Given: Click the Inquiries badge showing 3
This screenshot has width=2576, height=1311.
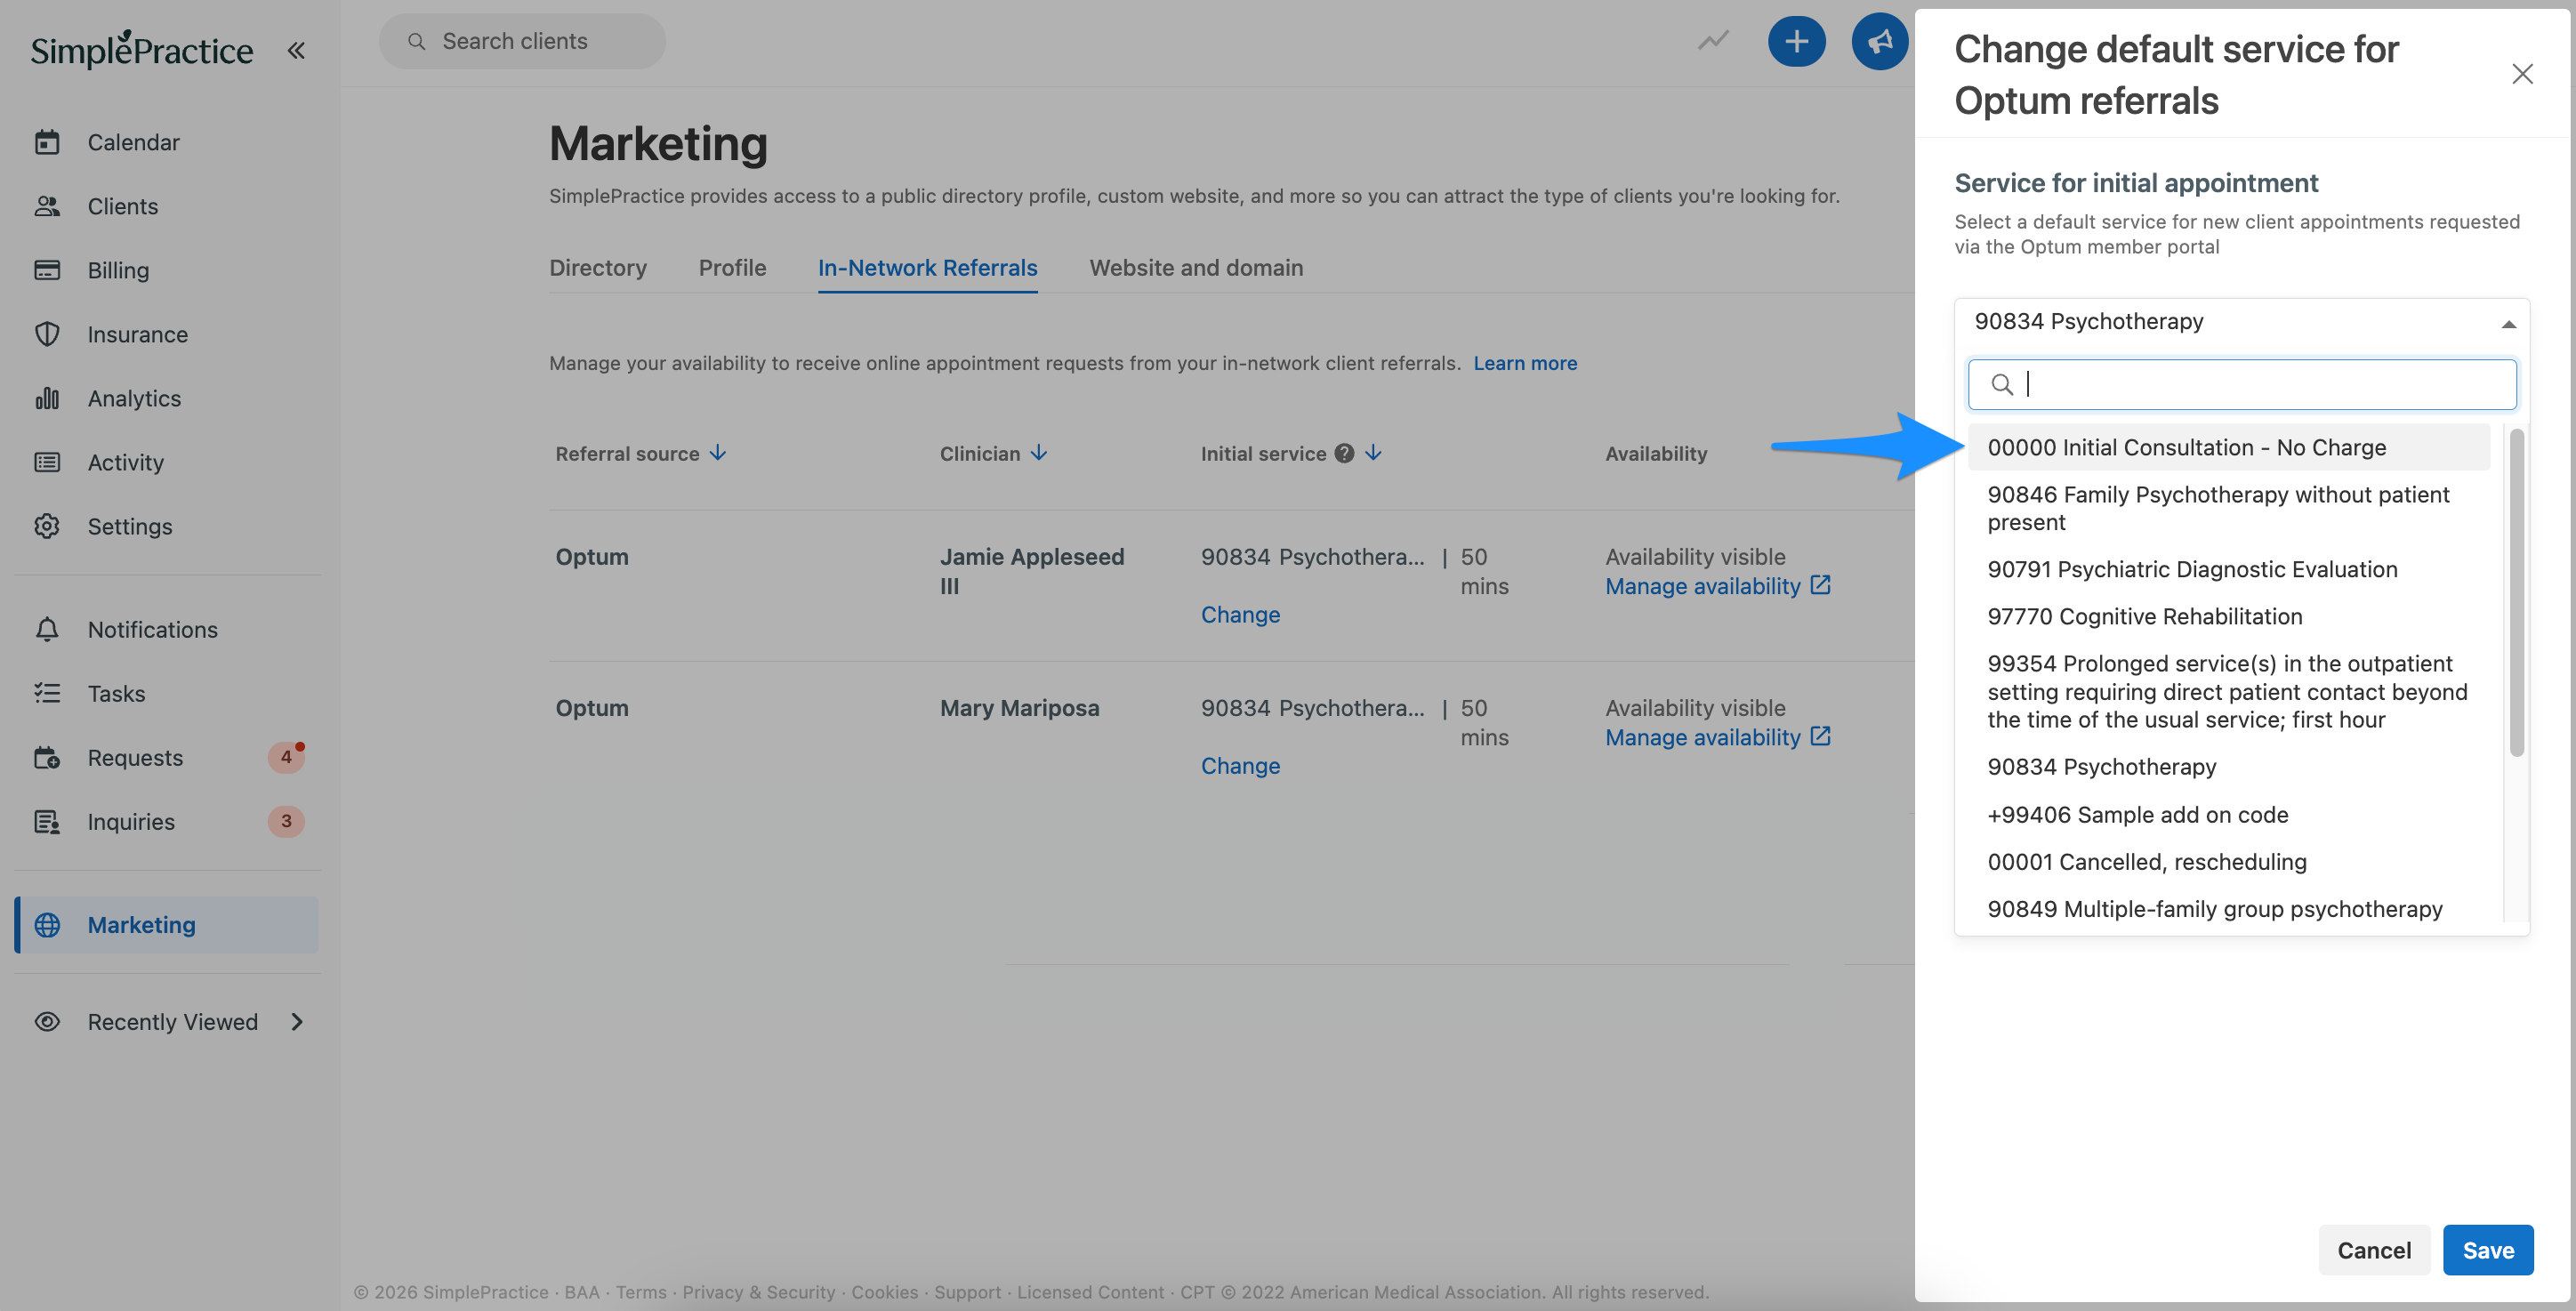Looking at the screenshot, I should pyautogui.click(x=286, y=821).
